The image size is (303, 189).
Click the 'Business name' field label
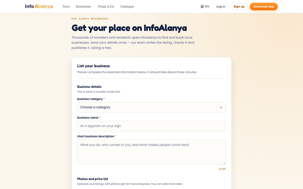point(88,118)
